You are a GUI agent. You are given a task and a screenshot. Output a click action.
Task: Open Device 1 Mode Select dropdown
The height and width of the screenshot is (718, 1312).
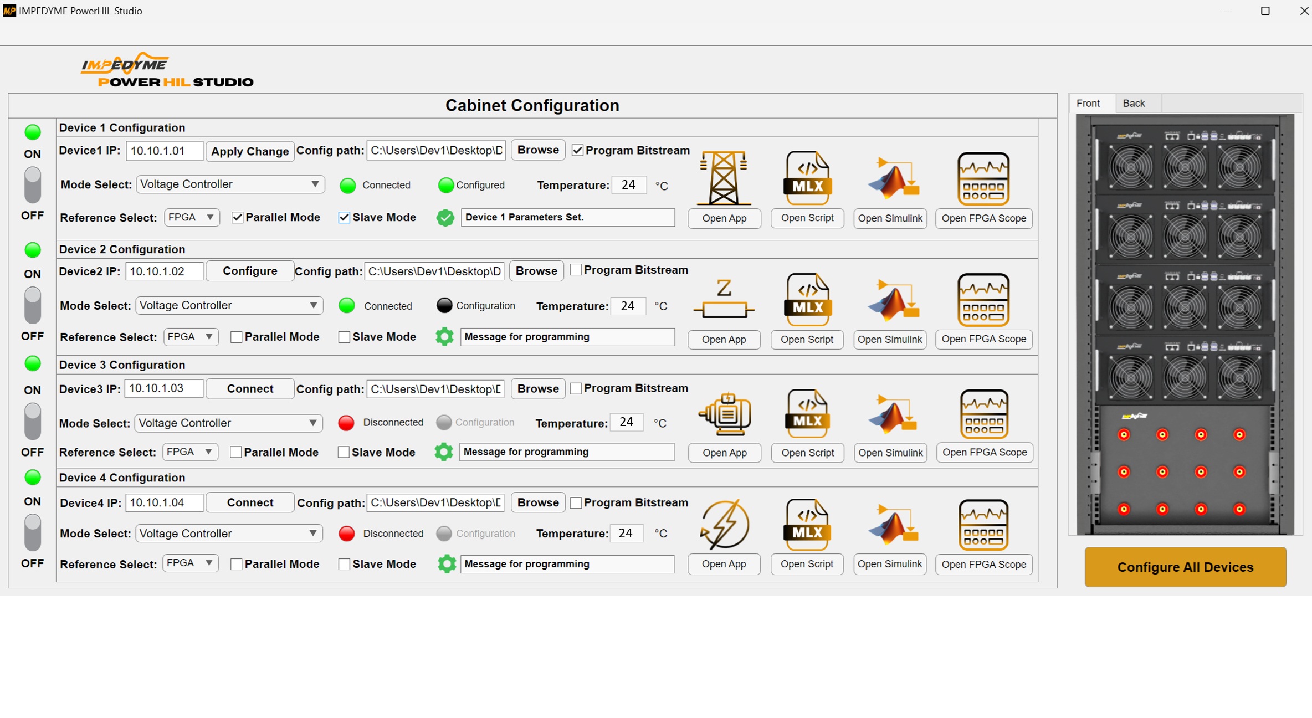[230, 184]
